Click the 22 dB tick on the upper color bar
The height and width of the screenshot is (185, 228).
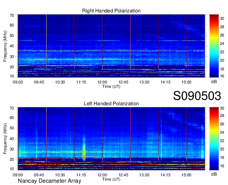(222, 52)
